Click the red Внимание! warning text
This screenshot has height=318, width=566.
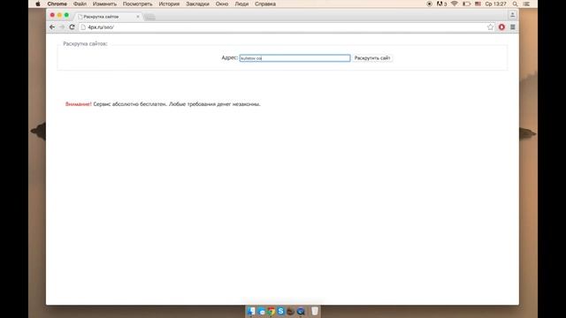click(79, 104)
